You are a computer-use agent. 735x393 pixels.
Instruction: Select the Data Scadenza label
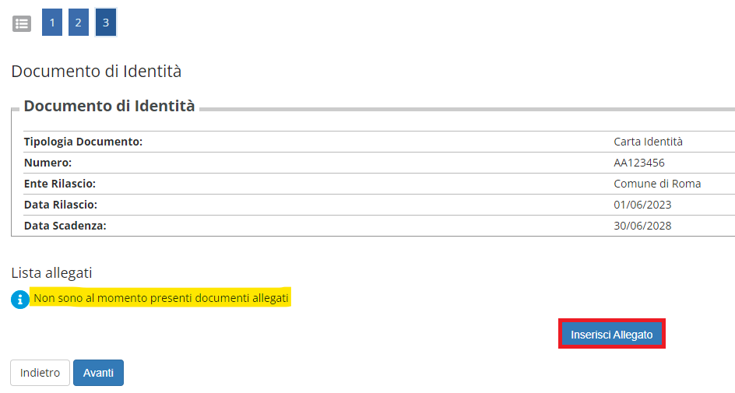[65, 226]
